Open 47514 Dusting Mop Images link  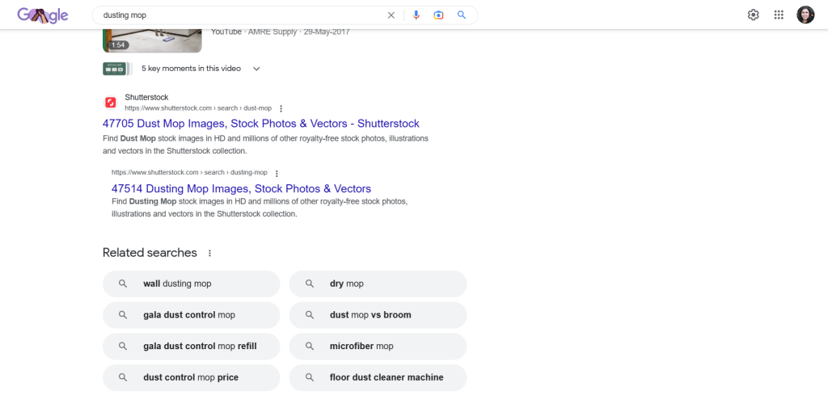tap(241, 188)
